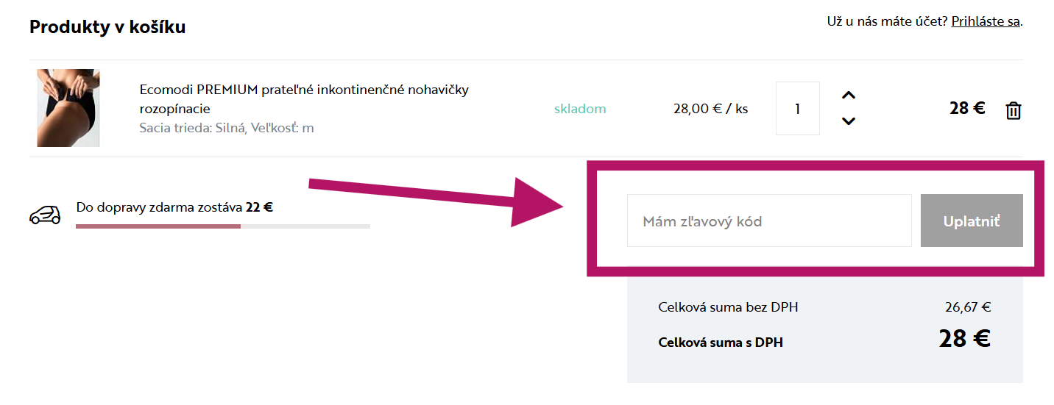Follow the "Prihláste sa" login link
The height and width of the screenshot is (405, 1054).
tap(986, 21)
